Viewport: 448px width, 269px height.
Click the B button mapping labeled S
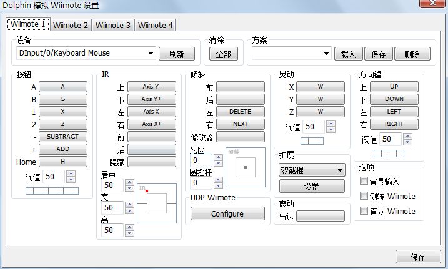(x=63, y=99)
